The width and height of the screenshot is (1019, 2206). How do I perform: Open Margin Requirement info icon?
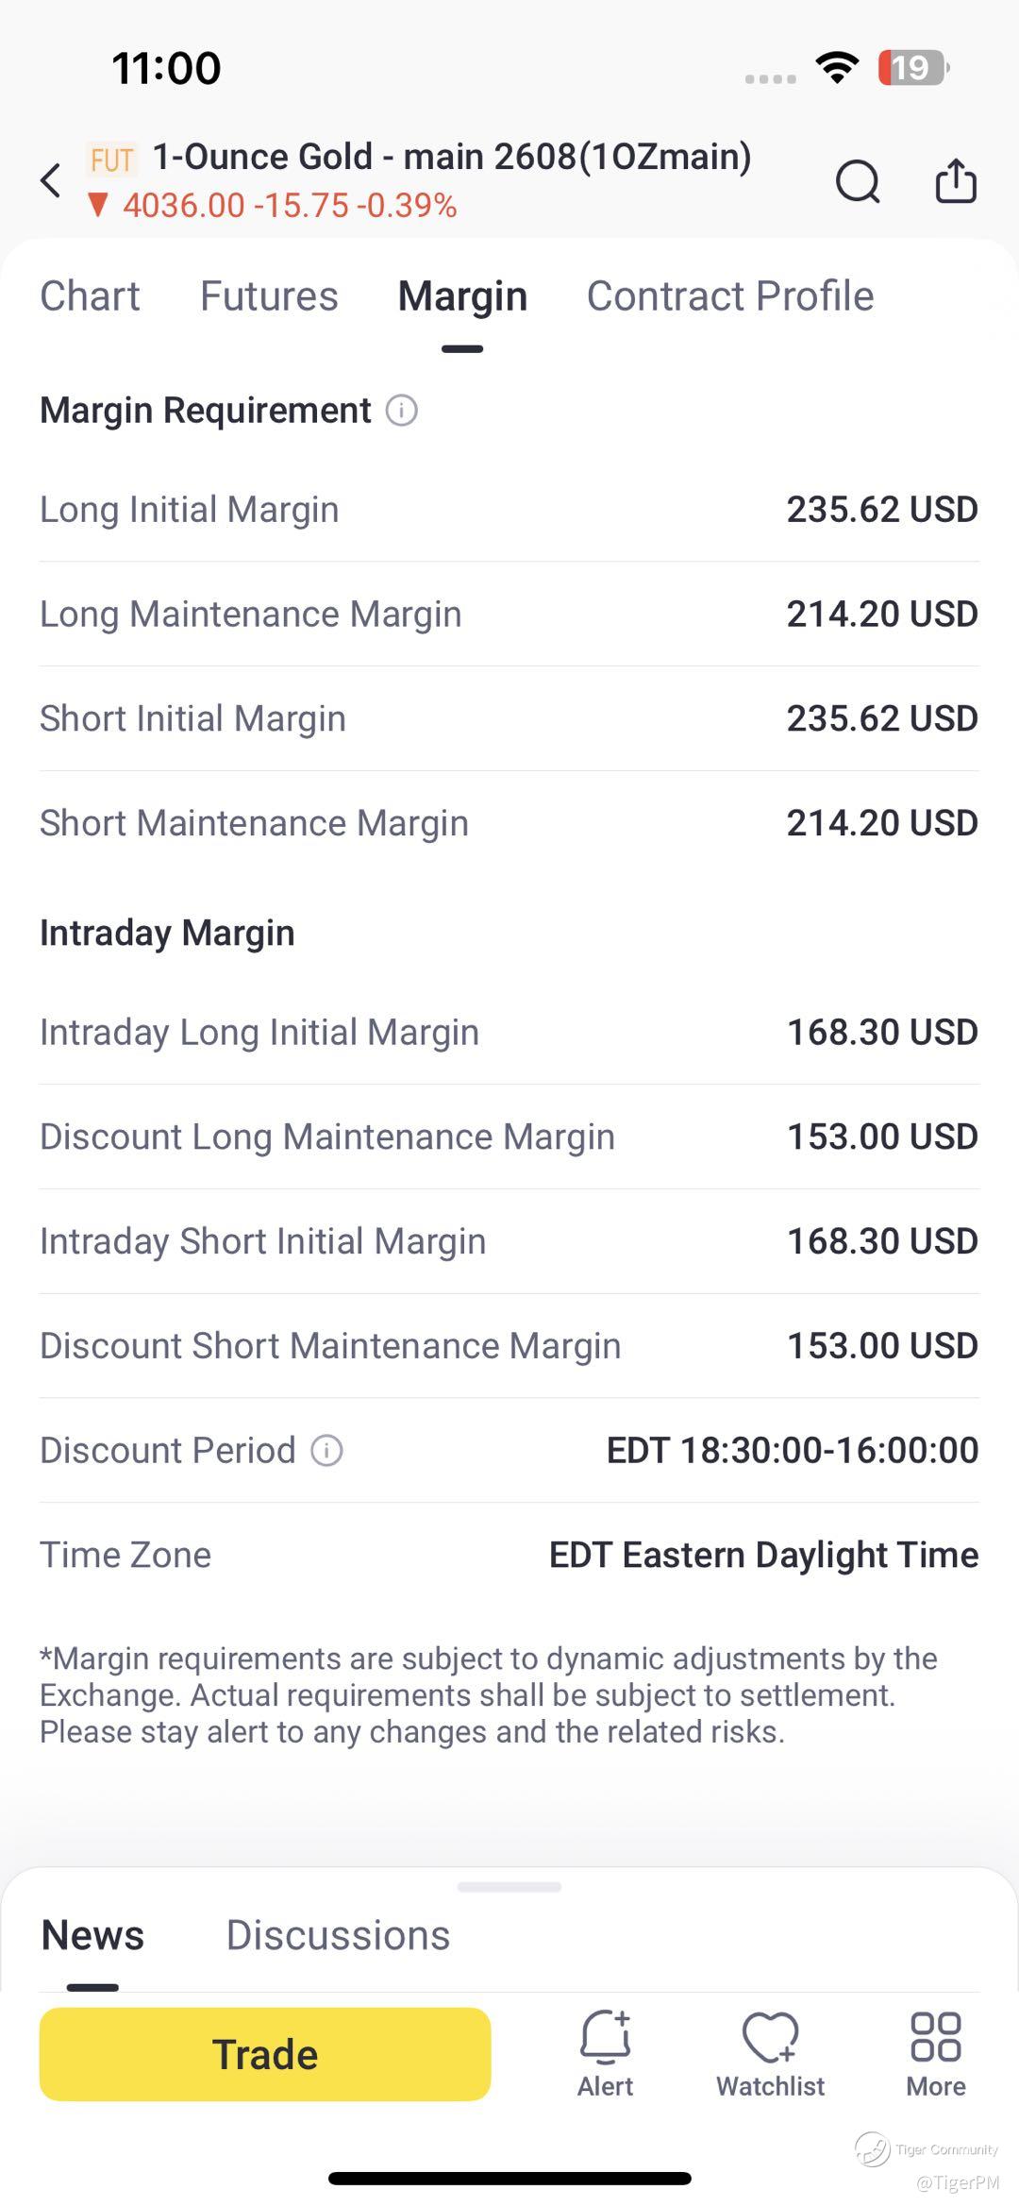click(402, 411)
